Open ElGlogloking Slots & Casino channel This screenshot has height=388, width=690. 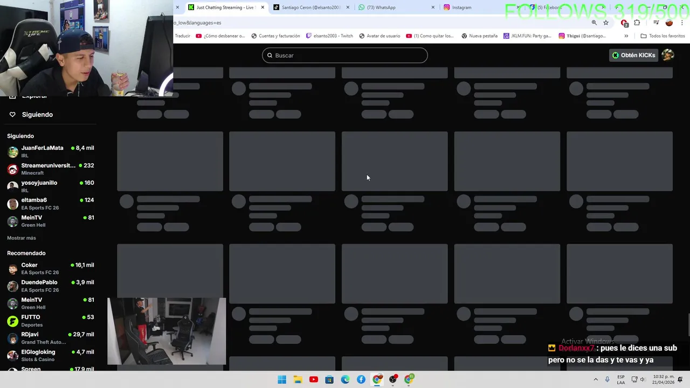[51, 356]
